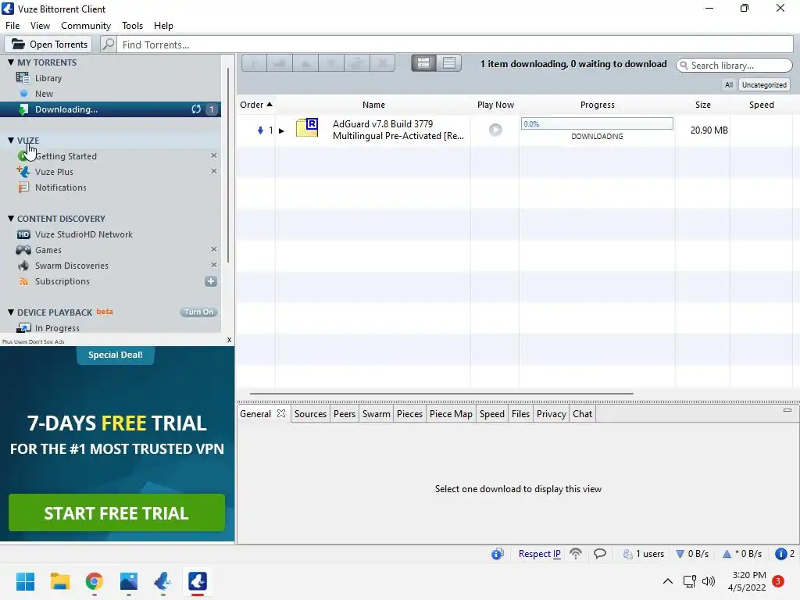Viewport: 800px width, 600px height.
Task: Expand the AdGuard torrent row arrow
Action: point(281,131)
